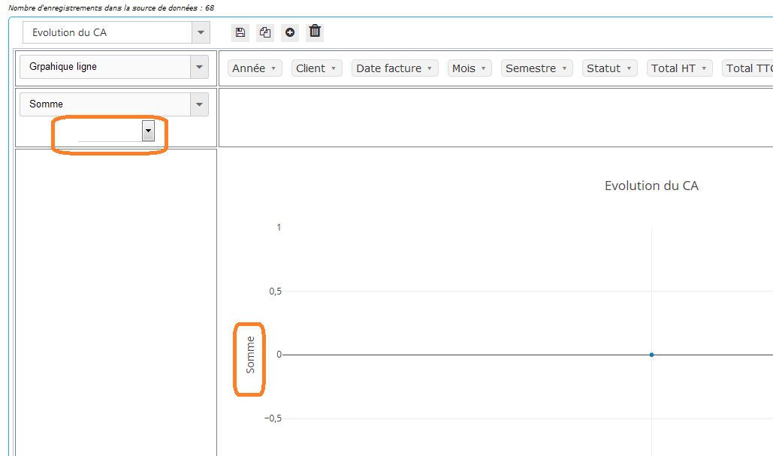The height and width of the screenshot is (456, 773).
Task: Click the blue data point on chart
Action: [x=651, y=355]
